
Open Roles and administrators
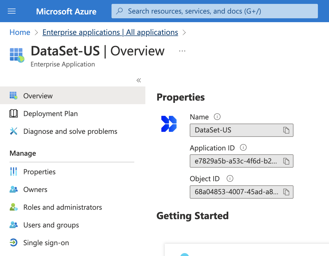tap(63, 207)
